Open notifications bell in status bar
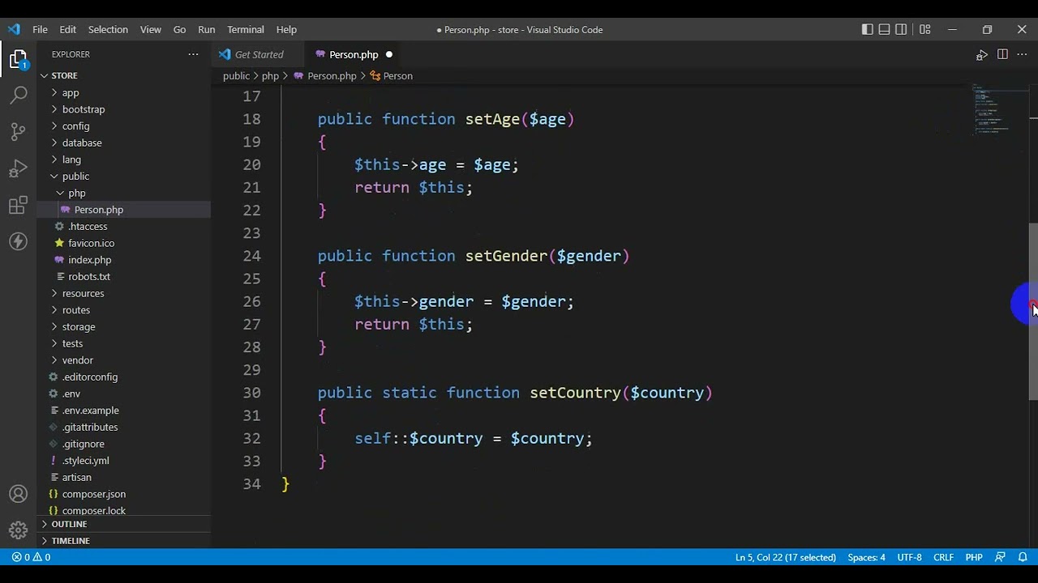The height and width of the screenshot is (583, 1038). point(1023,557)
